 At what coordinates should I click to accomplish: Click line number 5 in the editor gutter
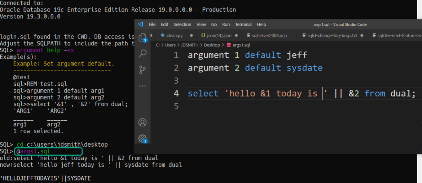(x=176, y=106)
